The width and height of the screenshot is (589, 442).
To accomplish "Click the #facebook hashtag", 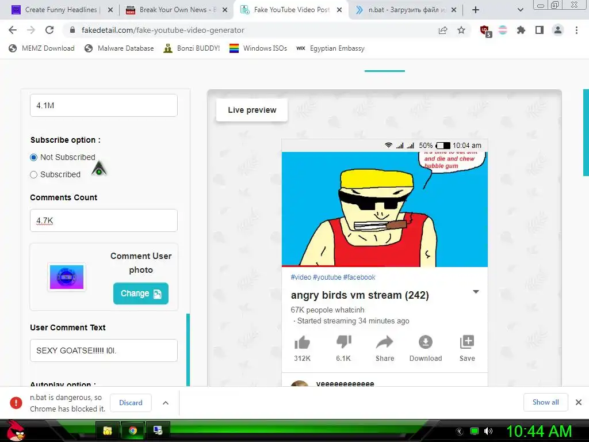I will tap(359, 277).
